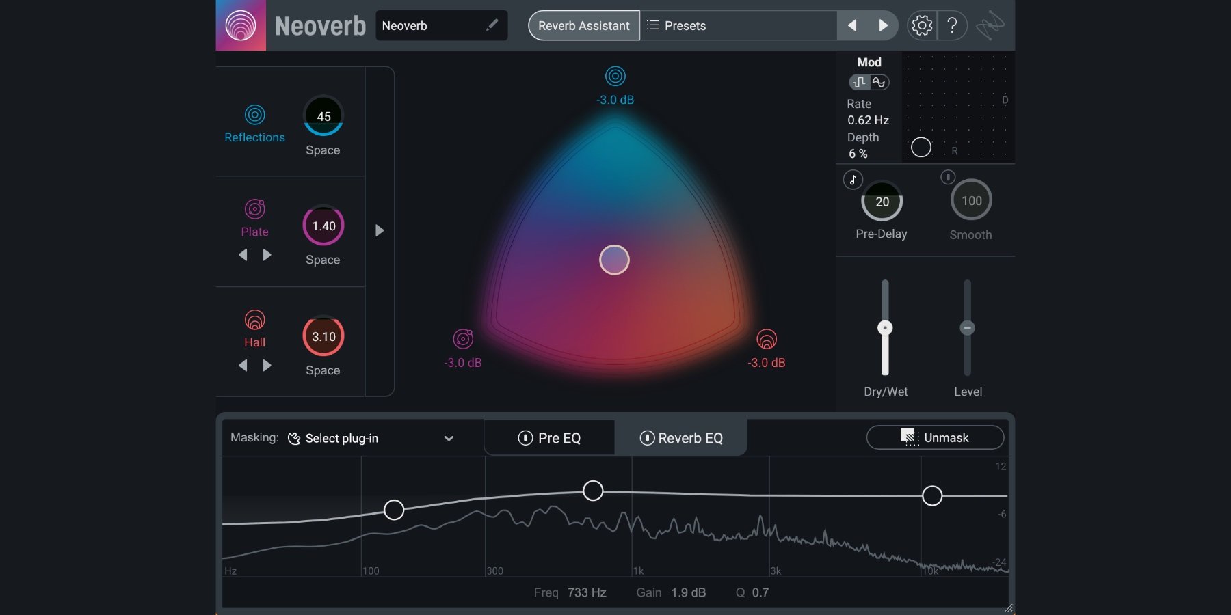Open the Masking Select plug-in dropdown
Image resolution: width=1231 pixels, height=615 pixels.
(369, 438)
